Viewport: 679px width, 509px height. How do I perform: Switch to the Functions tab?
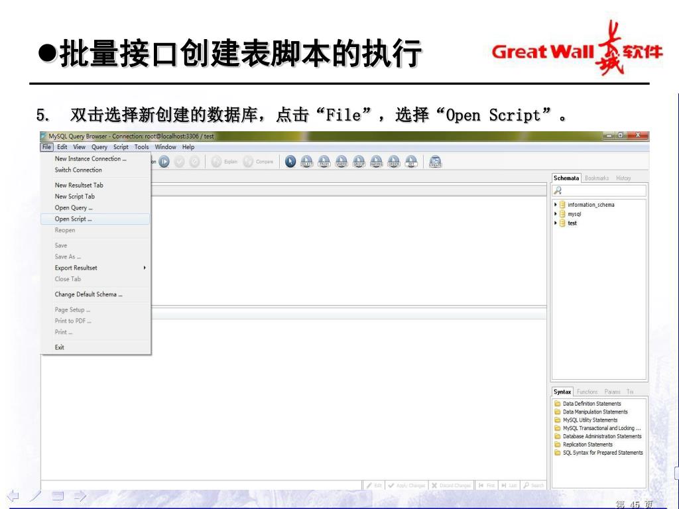[x=587, y=392]
